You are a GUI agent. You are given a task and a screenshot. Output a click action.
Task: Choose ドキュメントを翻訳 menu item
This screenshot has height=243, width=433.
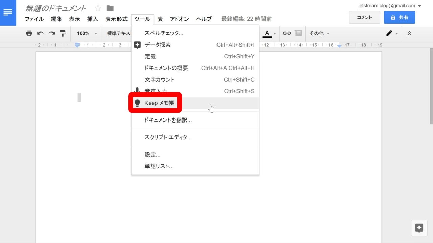point(168,120)
